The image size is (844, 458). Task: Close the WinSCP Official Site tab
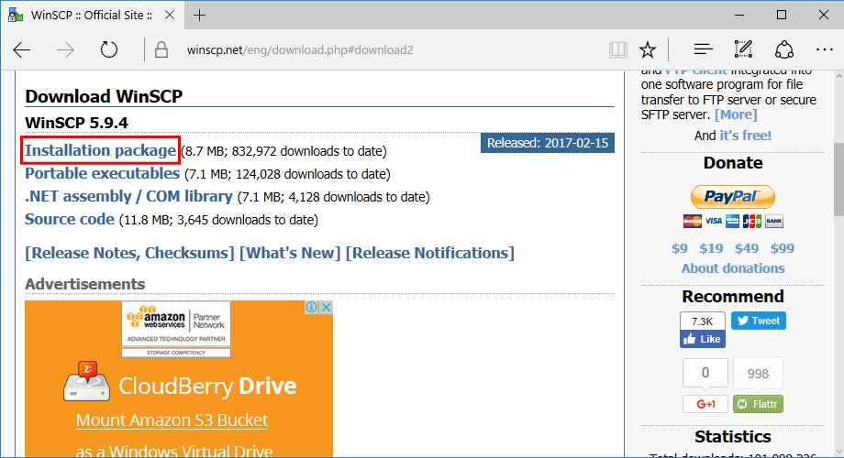[170, 15]
